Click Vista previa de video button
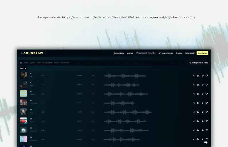Image resolution: width=228 pixels, height=147 pixels. (x=199, y=63)
